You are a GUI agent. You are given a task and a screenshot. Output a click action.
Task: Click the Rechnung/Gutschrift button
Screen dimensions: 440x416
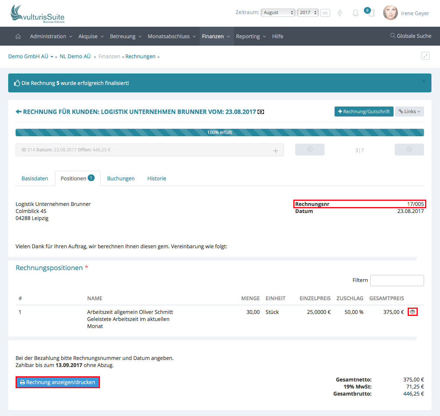point(364,112)
